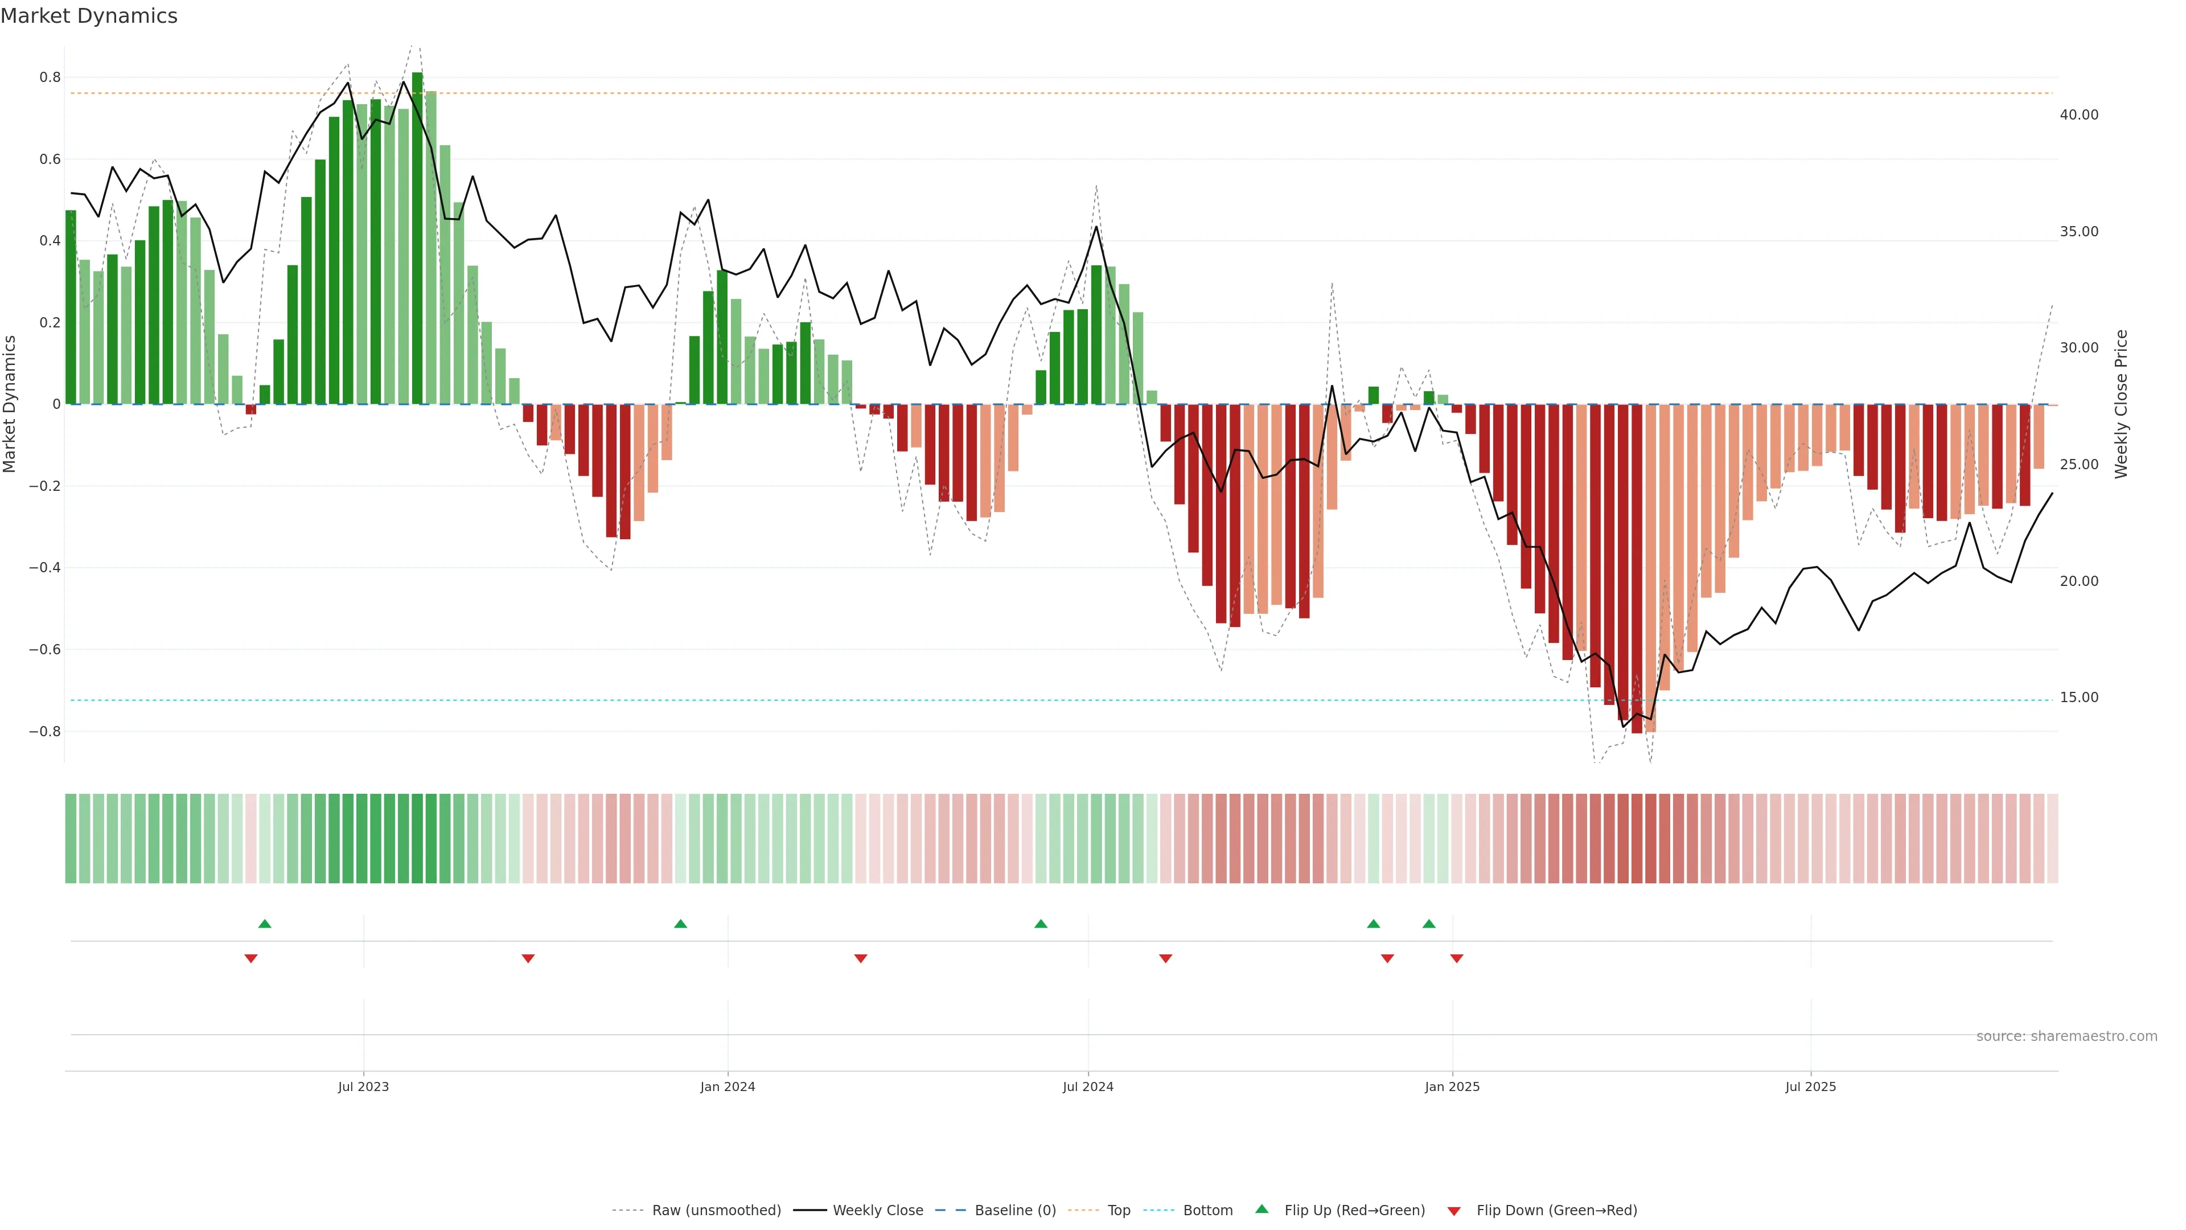The width and height of the screenshot is (2186, 1230).
Task: Click the flip-up triangle just before Jan 2024
Action: (x=681, y=924)
